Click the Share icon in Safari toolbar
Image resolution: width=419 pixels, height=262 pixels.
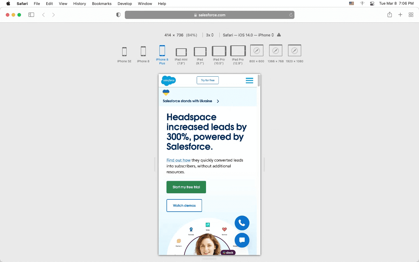390,15
